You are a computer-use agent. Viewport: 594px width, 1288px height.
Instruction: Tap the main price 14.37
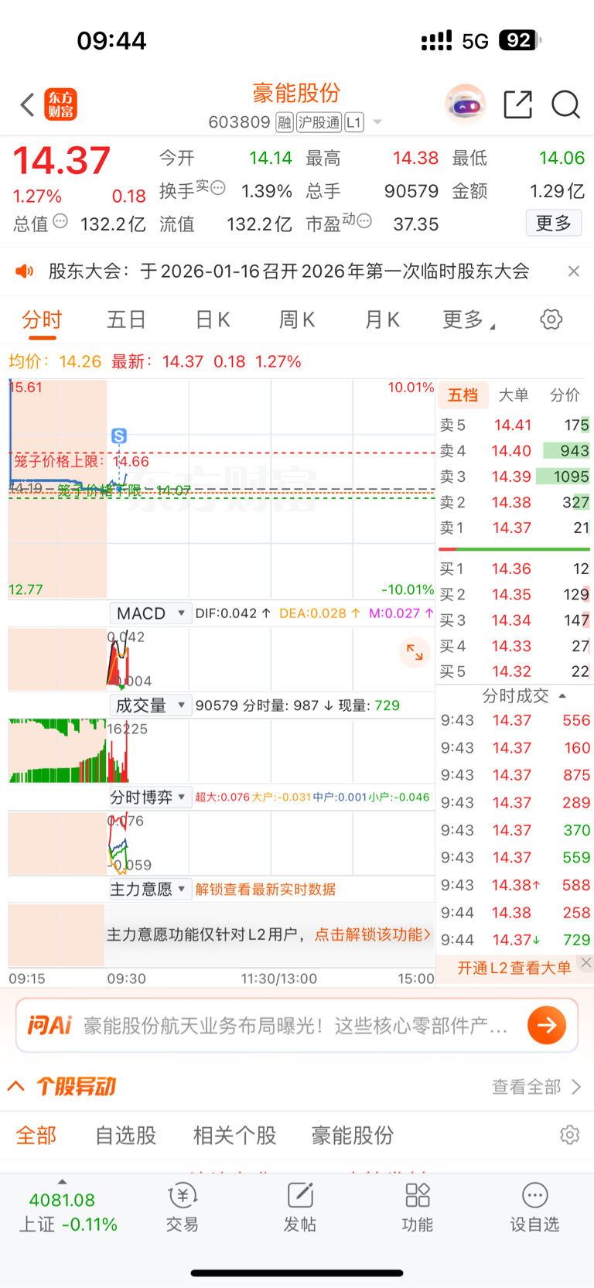[62, 161]
